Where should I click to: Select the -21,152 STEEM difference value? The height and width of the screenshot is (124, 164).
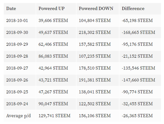coord(137,56)
